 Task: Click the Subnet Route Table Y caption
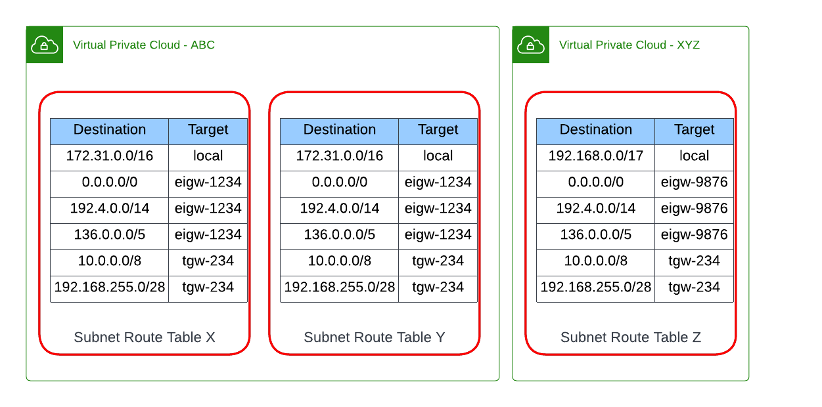coord(375,337)
